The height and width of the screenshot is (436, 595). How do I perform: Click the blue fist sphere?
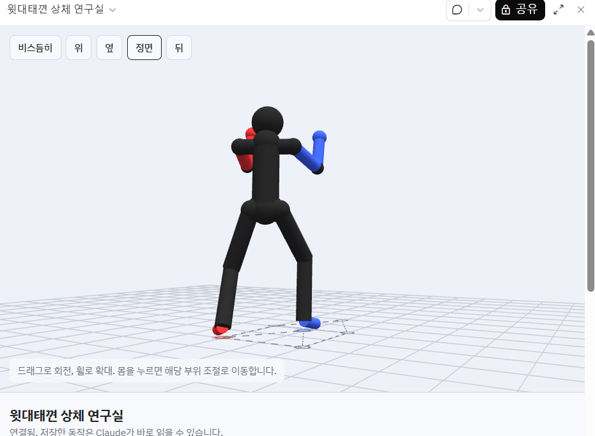click(x=320, y=137)
